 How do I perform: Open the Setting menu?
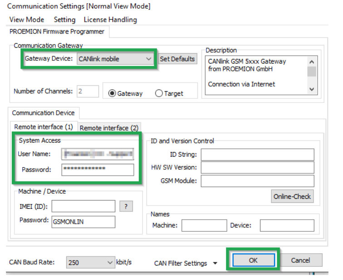pyautogui.click(x=64, y=20)
